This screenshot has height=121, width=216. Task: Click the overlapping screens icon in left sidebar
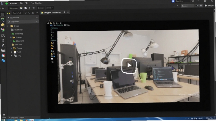click(3, 51)
